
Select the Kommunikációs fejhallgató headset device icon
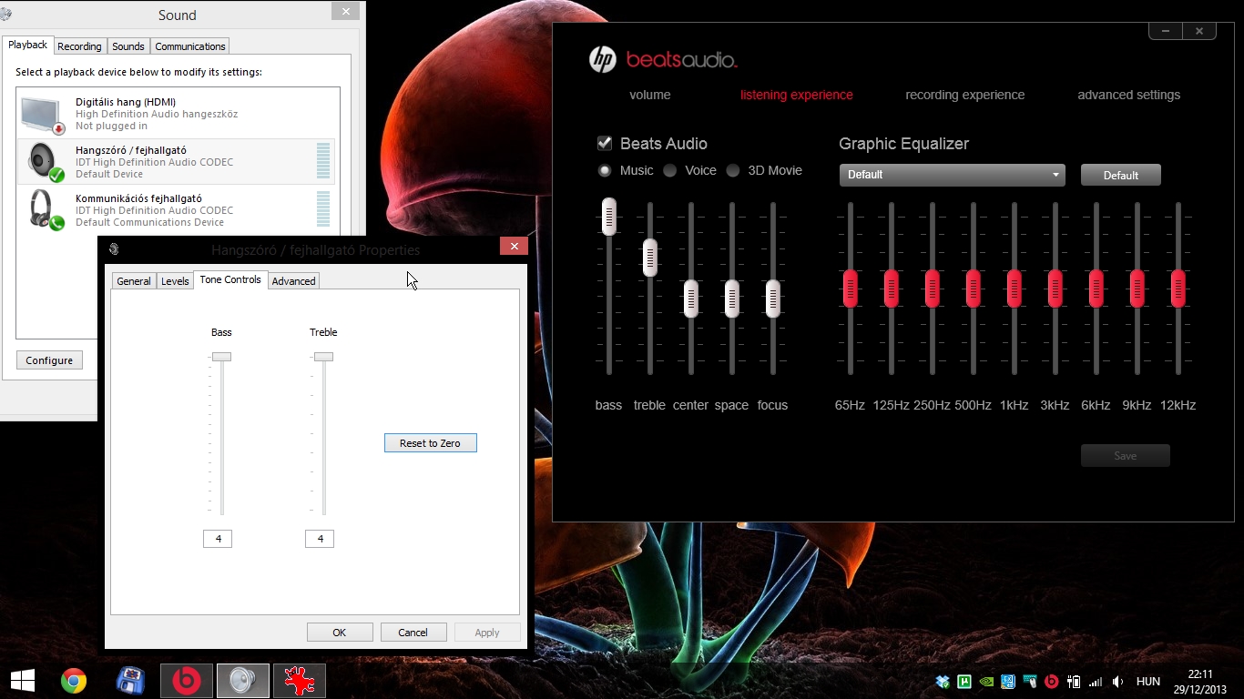coord(42,209)
